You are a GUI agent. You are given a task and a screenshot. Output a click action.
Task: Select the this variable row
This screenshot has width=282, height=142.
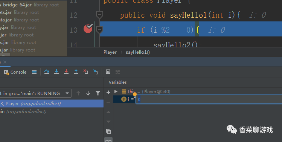click(197, 92)
